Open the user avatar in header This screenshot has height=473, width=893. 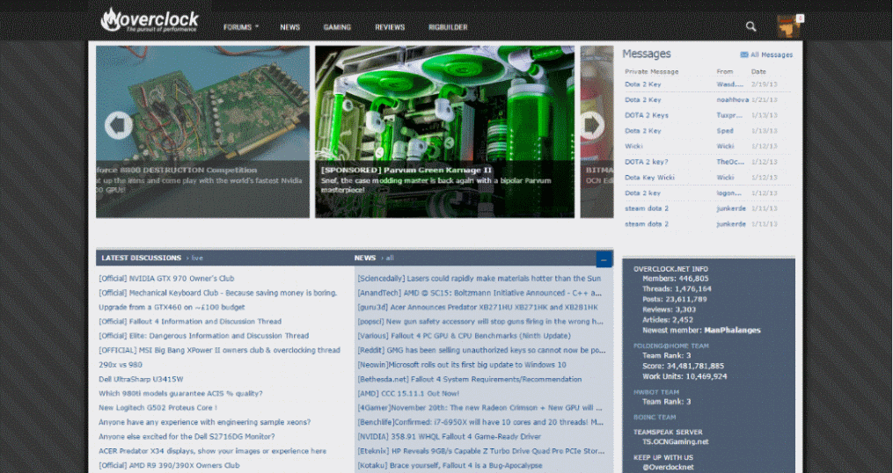(x=788, y=26)
